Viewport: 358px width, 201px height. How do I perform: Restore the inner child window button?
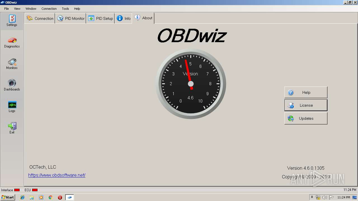(x=350, y=3)
